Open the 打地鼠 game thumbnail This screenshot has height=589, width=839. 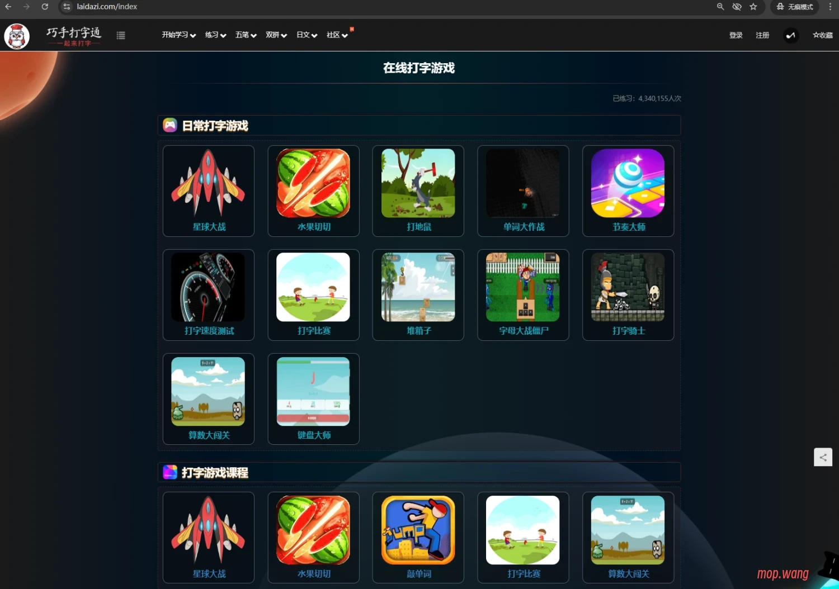click(x=418, y=183)
